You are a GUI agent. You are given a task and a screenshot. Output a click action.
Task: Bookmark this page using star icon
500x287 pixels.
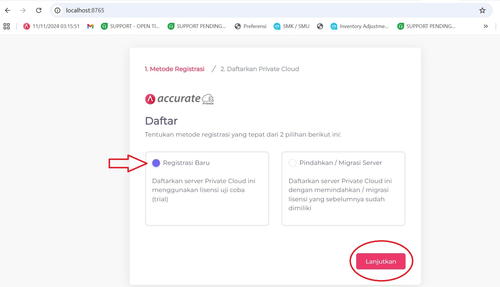(482, 10)
